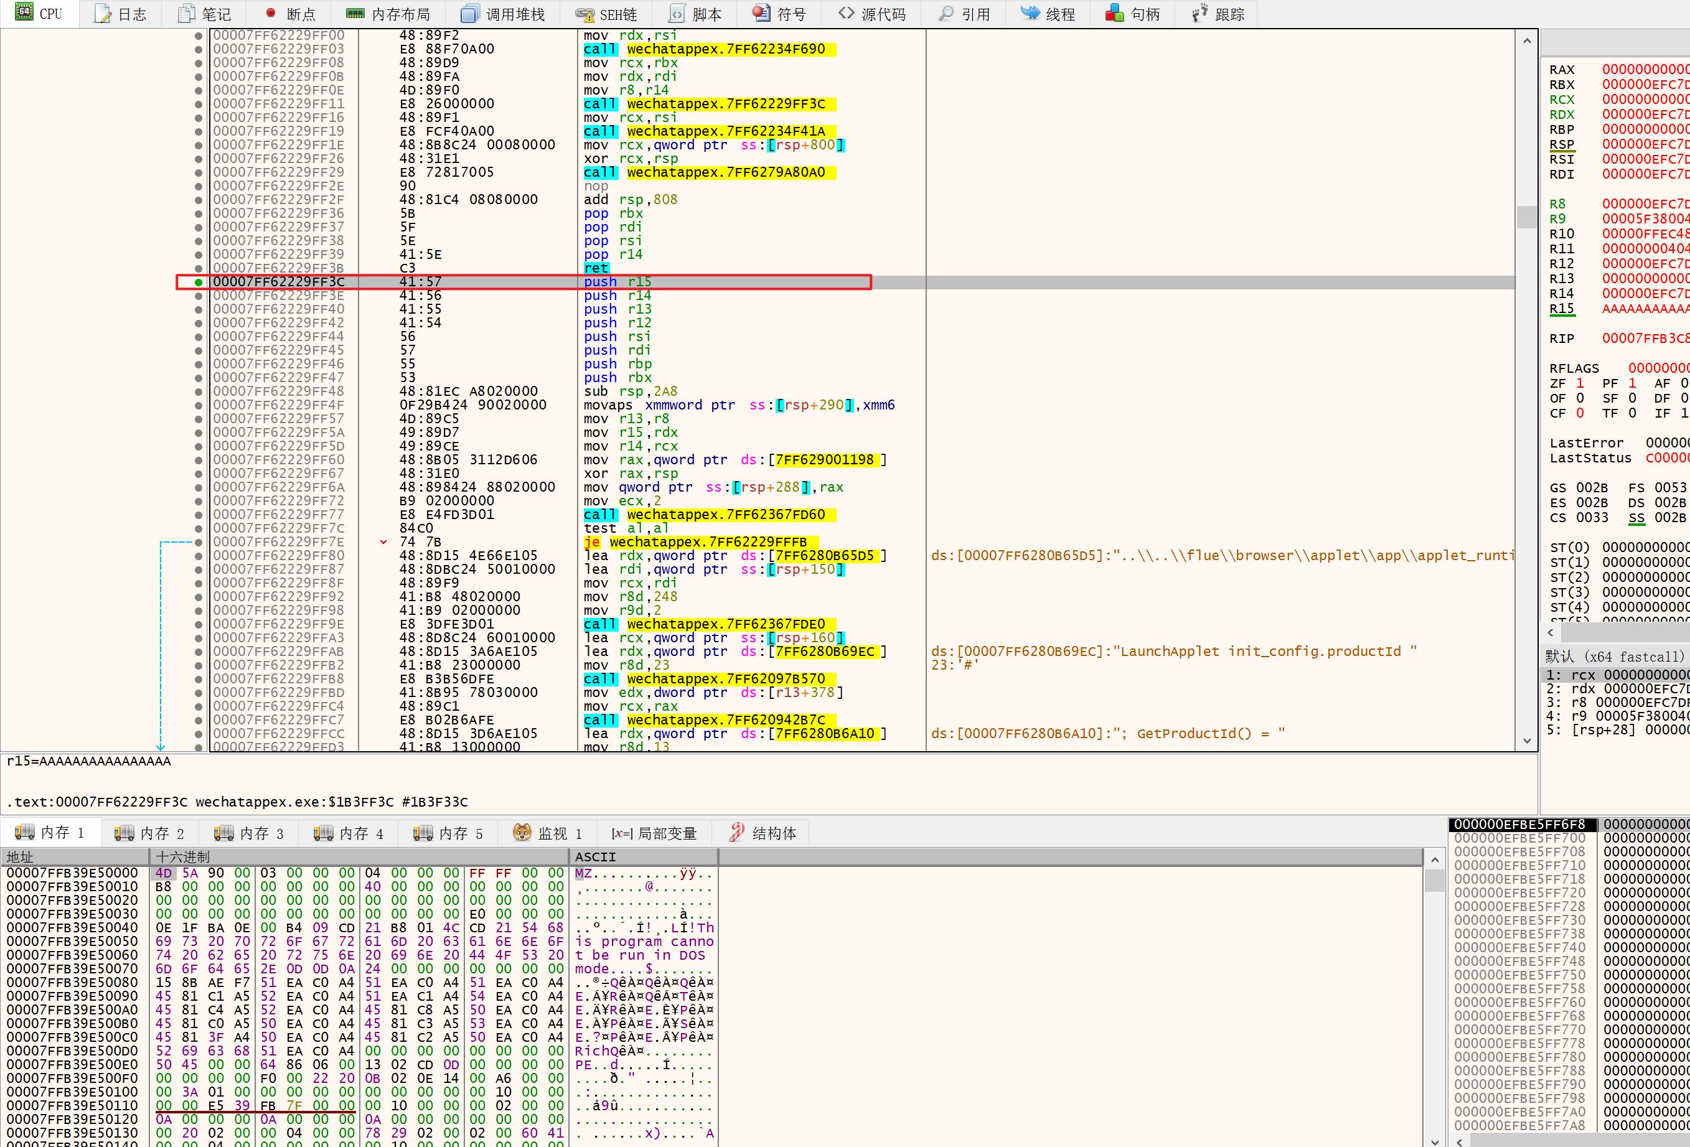The image size is (1690, 1147).
Task: Click the SEH链 tab icon
Action: click(x=584, y=14)
